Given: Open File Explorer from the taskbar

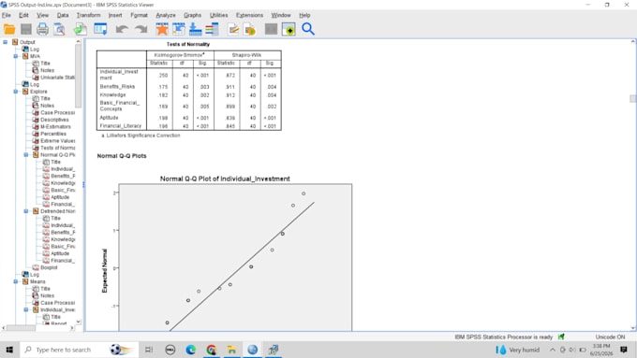Looking at the screenshot, I should coord(232,350).
